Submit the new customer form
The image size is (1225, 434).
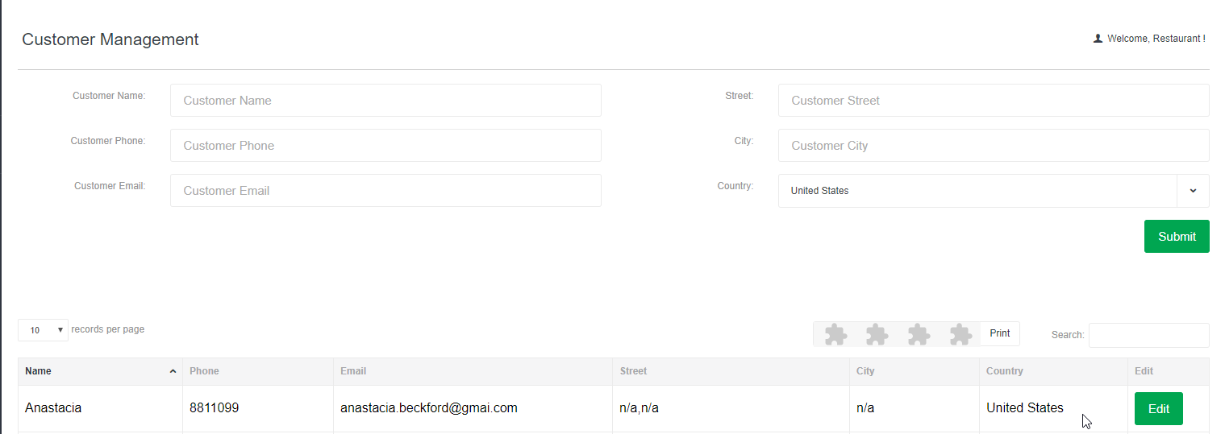tap(1177, 236)
